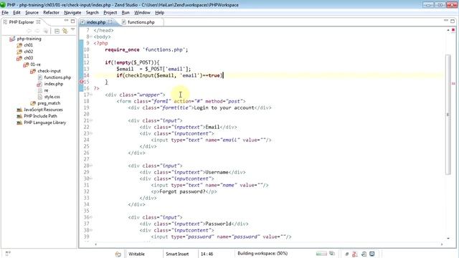Click the editor scroll up arrow
Screen dimensions: 459x258
point(448,30)
